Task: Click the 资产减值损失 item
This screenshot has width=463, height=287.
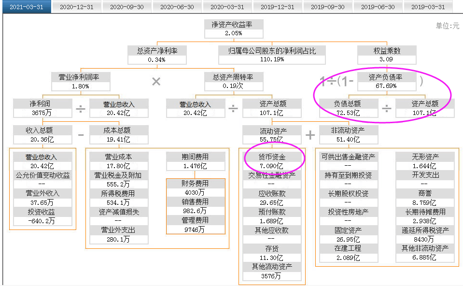Action: click(119, 216)
